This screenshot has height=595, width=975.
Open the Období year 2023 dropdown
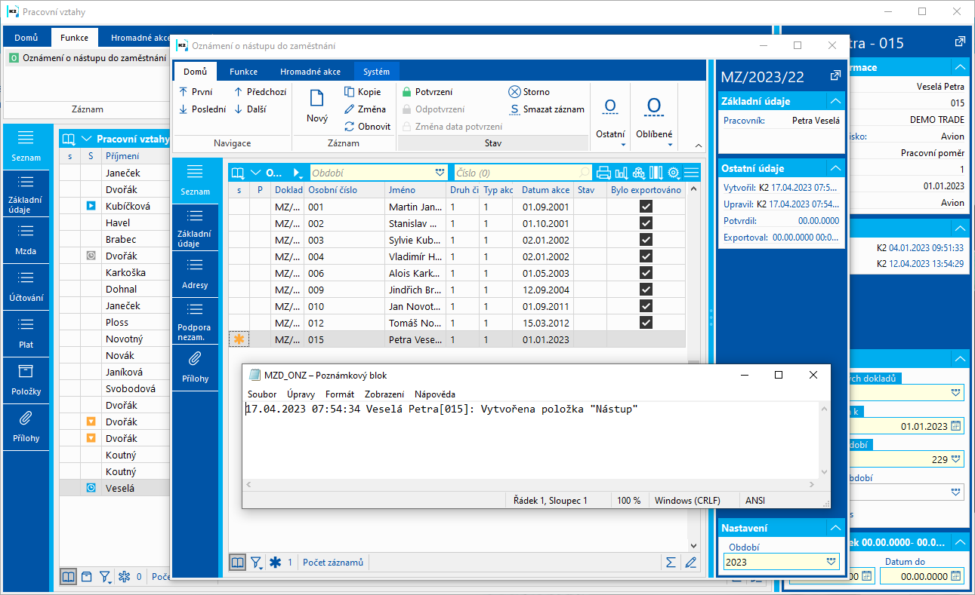(832, 562)
